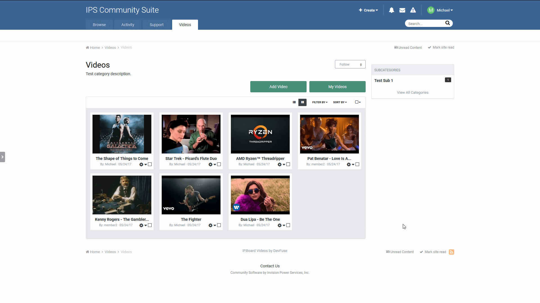Open the notifications bell icon

pyautogui.click(x=391, y=10)
